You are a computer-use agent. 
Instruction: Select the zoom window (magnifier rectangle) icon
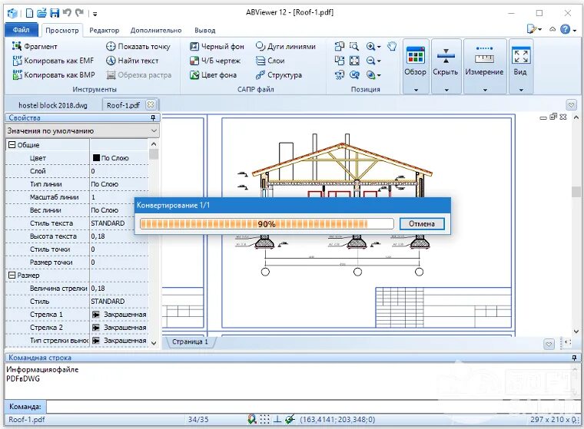point(354,46)
